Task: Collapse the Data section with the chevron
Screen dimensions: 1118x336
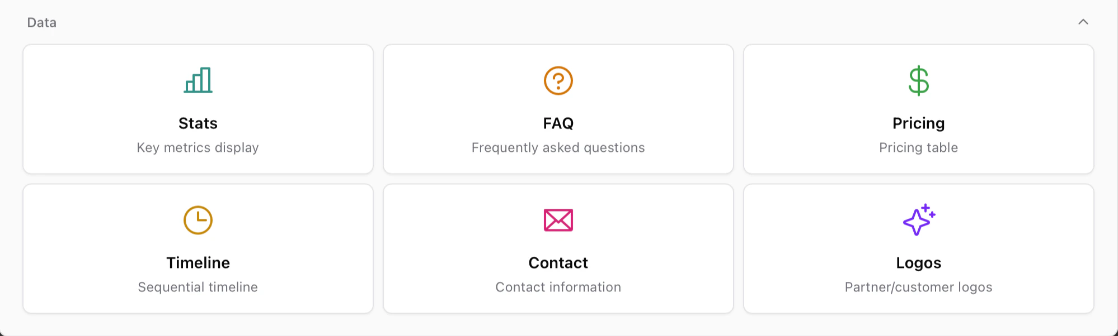Action: [1083, 22]
